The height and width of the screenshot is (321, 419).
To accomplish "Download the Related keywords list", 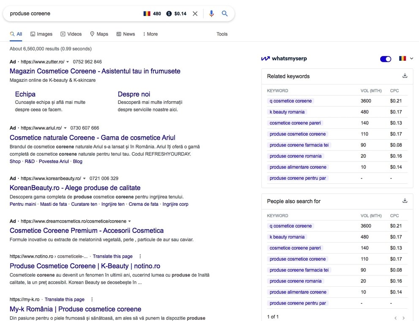I will (405, 76).
